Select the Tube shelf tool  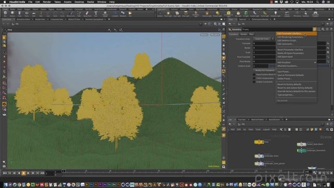19,14
